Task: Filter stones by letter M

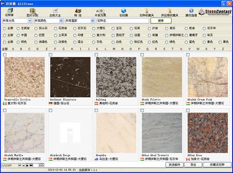Action: [114, 49]
